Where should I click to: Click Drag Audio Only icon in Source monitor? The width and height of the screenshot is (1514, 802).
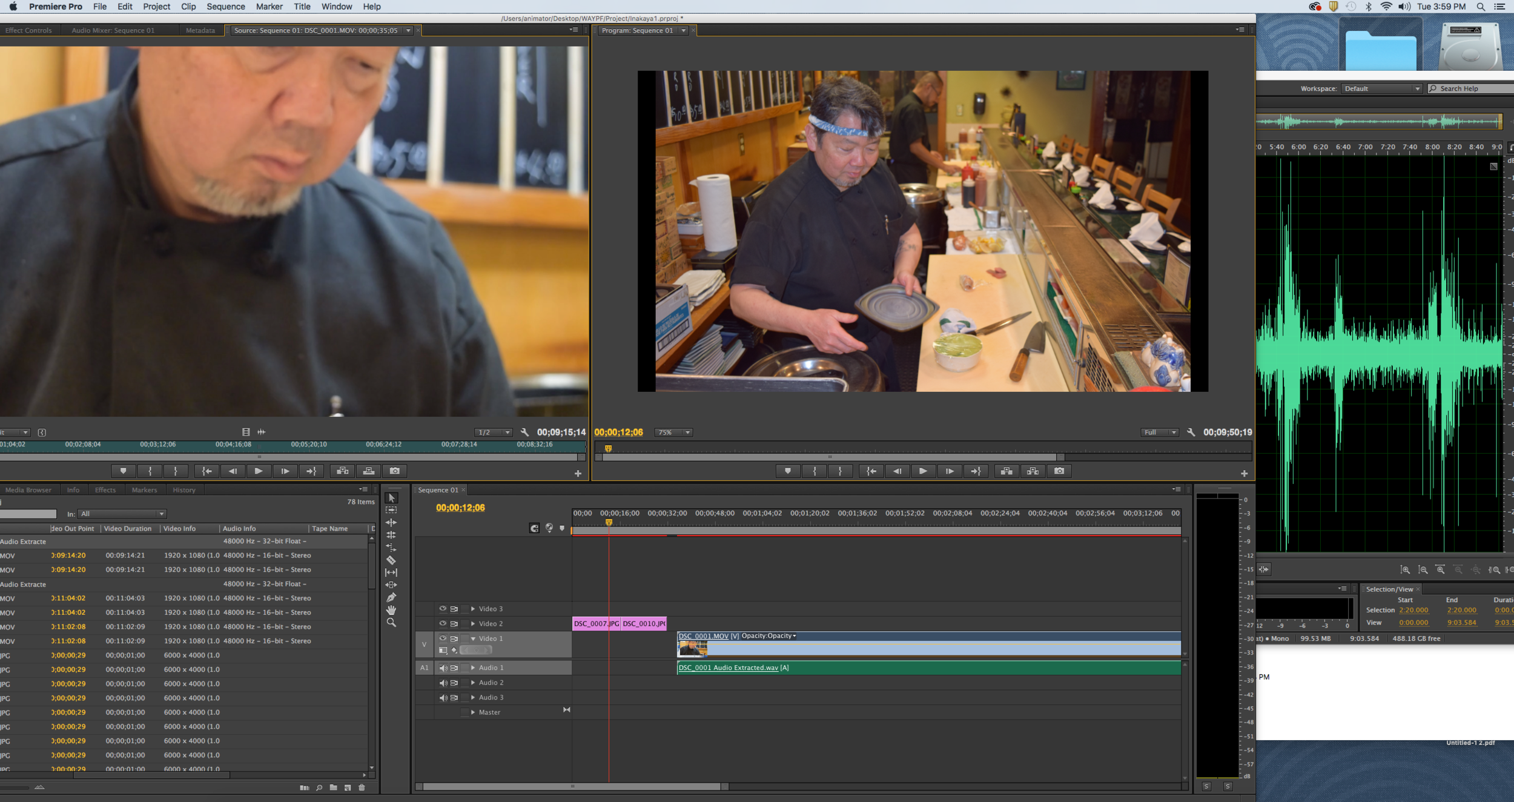click(261, 432)
